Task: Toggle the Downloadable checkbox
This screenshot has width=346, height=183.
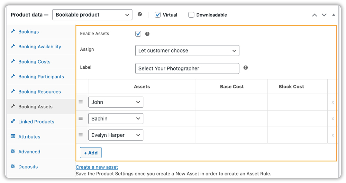Action: click(x=191, y=15)
